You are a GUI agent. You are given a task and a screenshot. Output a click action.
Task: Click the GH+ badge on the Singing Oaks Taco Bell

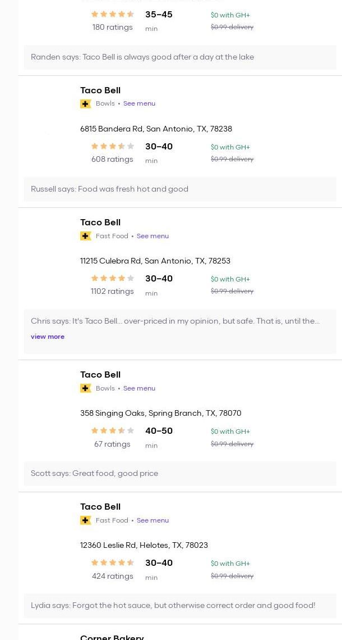click(x=86, y=388)
